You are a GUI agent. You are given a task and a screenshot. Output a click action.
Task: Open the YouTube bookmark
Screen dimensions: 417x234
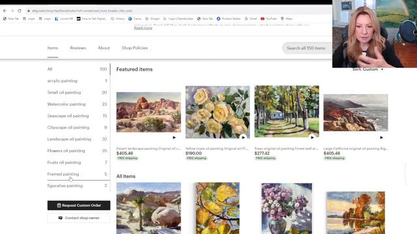pyautogui.click(x=268, y=19)
